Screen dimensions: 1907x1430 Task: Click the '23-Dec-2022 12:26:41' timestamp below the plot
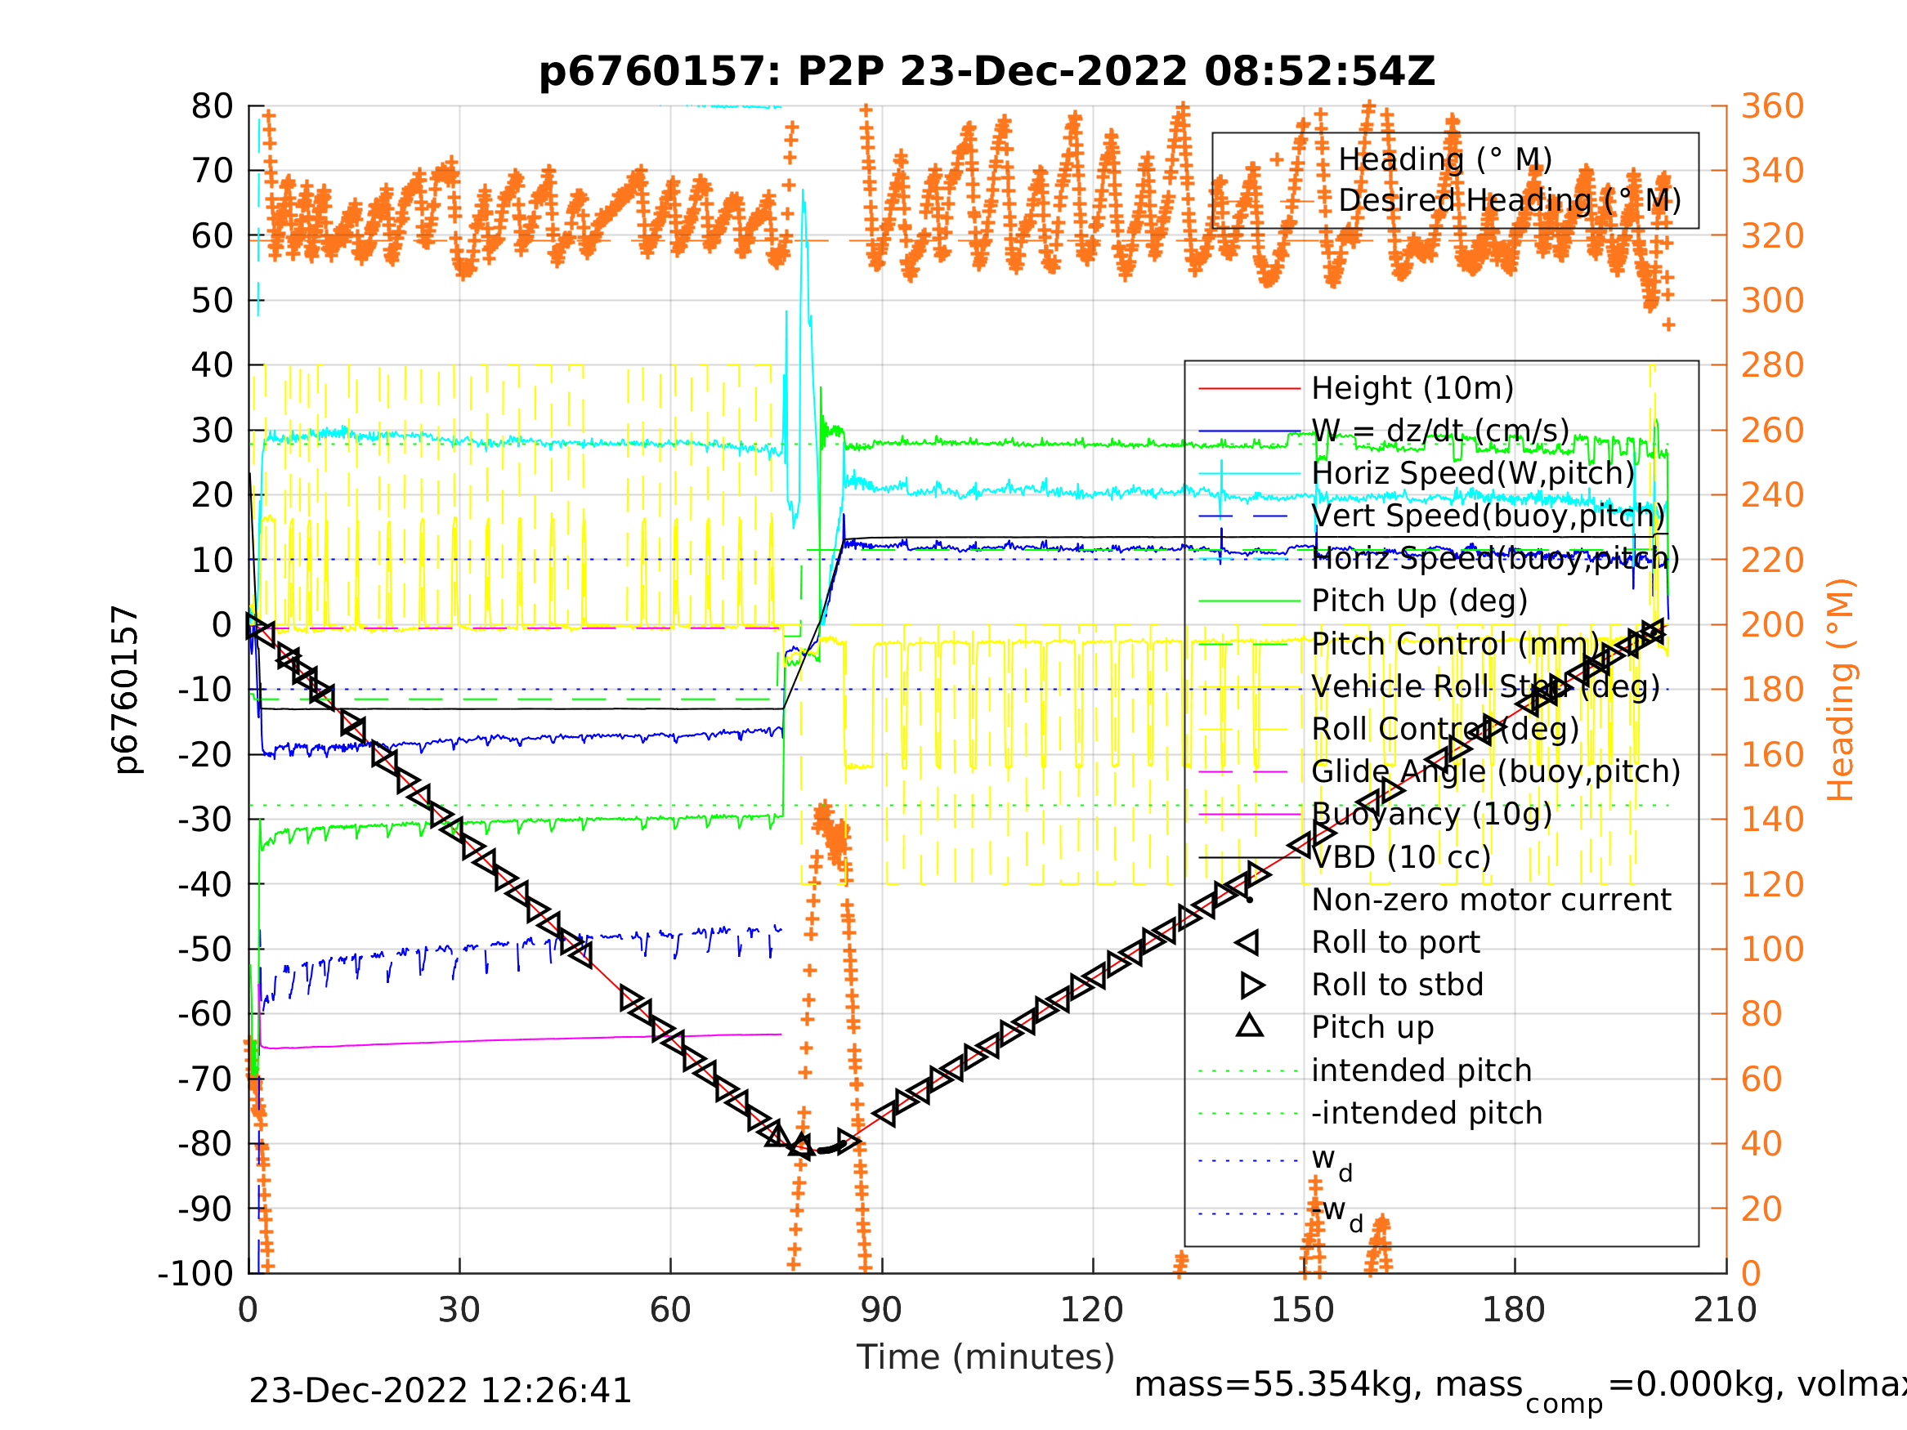point(441,1392)
